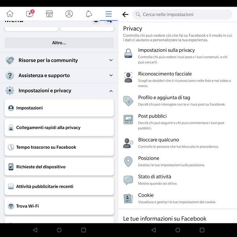Tap the back arrow in settings
Screen dimensions: 237x237
pyautogui.click(x=125, y=14)
